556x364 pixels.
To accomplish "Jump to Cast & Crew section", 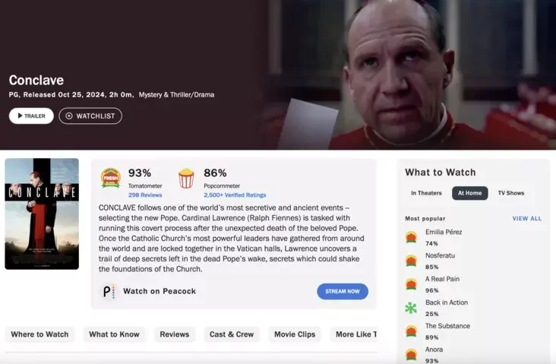I will click(232, 334).
